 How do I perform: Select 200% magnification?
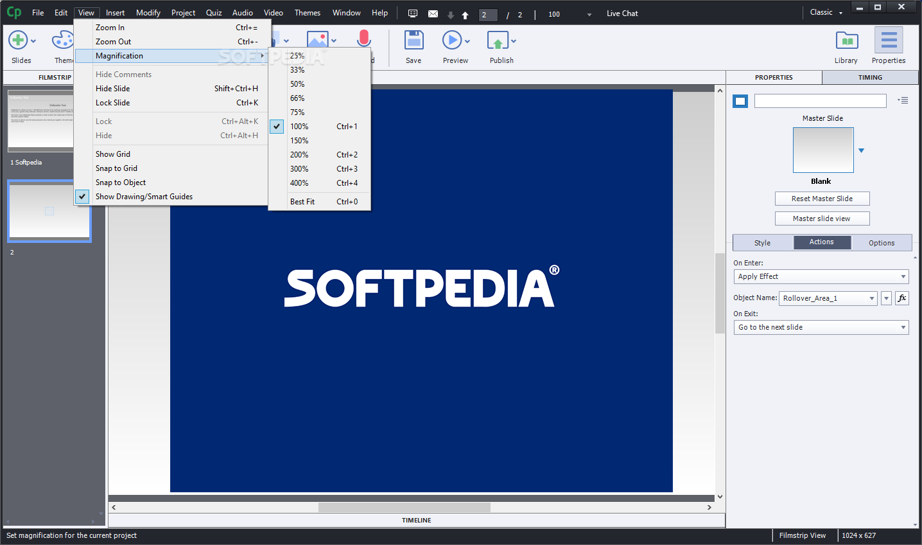(x=320, y=155)
